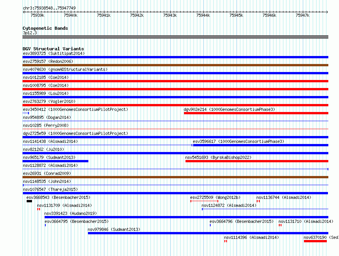Click the small red nsv1131710 glyph
The width and height of the screenshot is (339, 256).
coord(280,225)
